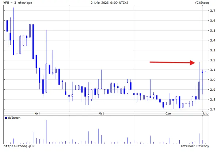221x153 pixels.
Task: Click the 3.0 price axis label
Action: pyautogui.click(x=213, y=80)
